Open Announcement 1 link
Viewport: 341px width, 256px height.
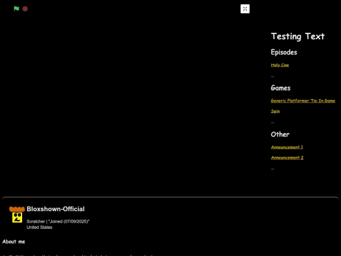pyautogui.click(x=287, y=147)
